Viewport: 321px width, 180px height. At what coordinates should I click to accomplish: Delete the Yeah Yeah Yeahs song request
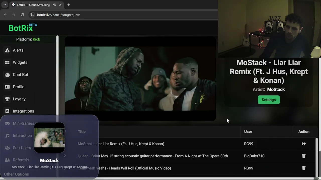304,168
